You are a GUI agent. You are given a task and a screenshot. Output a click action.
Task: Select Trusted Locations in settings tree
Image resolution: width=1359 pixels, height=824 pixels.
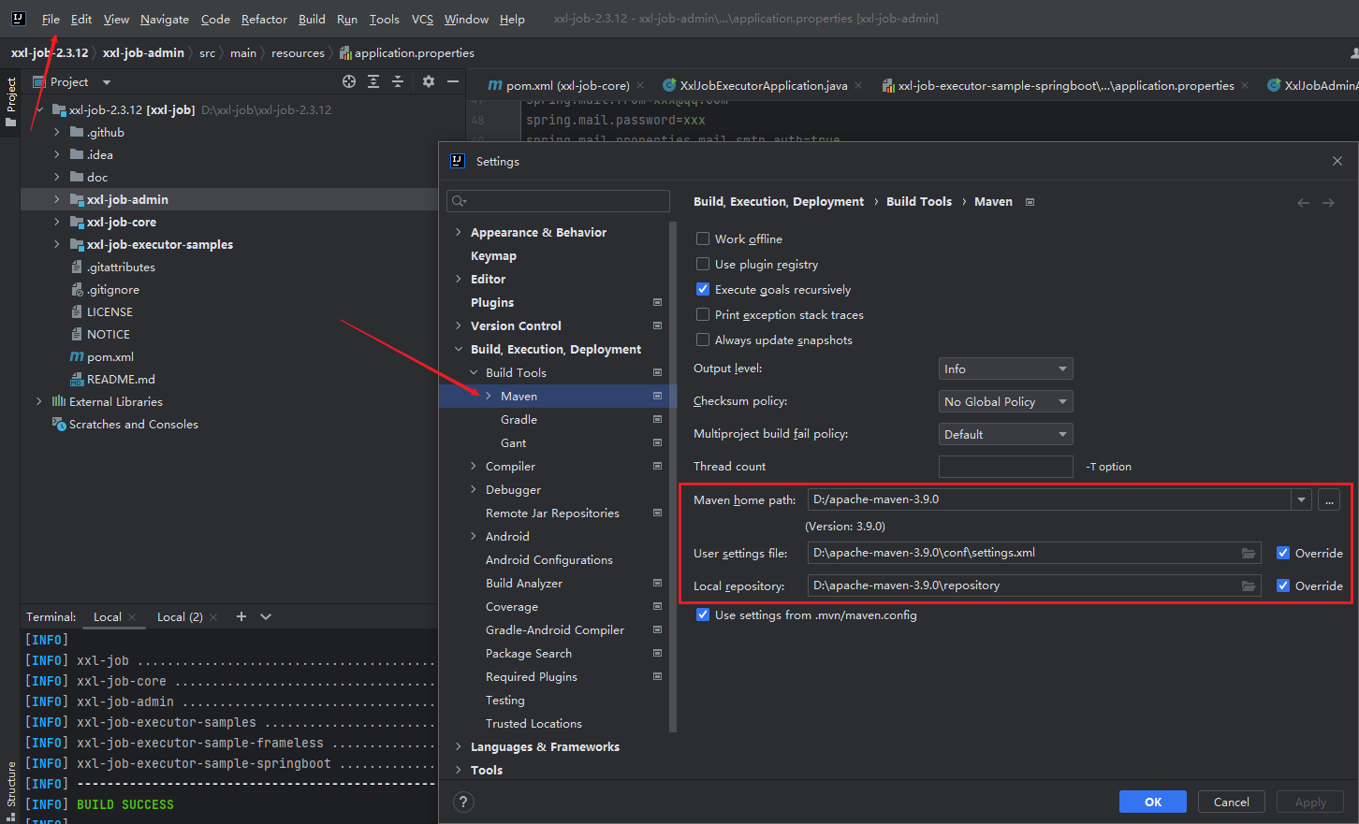pyautogui.click(x=533, y=723)
